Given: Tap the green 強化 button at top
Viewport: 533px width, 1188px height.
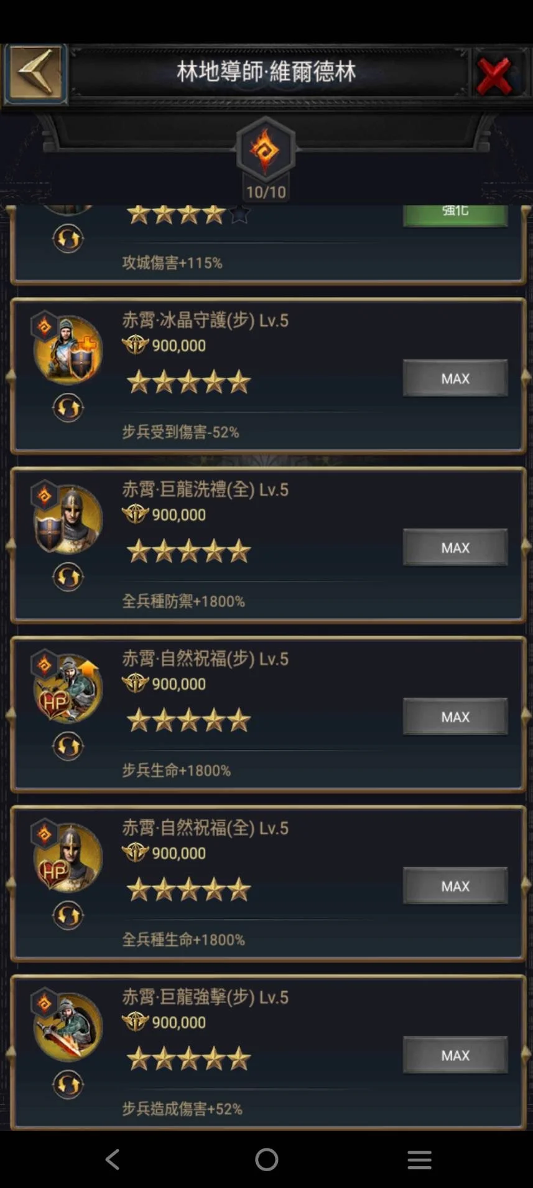Looking at the screenshot, I should coord(455,215).
